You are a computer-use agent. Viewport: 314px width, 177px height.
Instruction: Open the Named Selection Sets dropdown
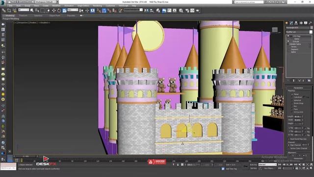[133, 10]
